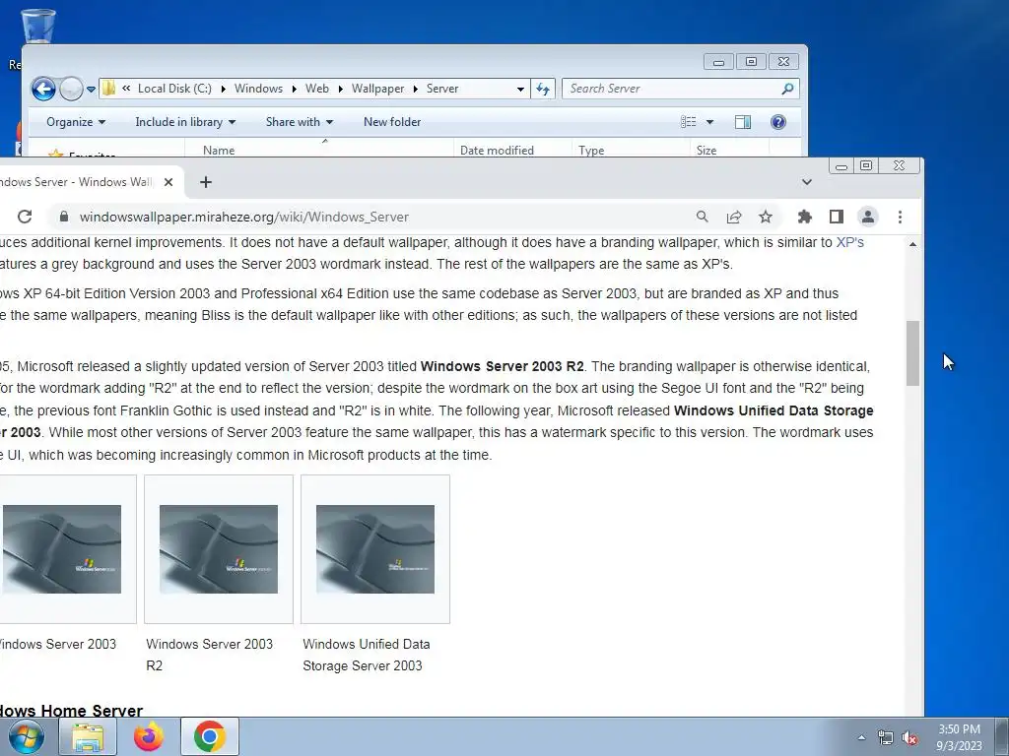Viewport: 1009px width, 756px height.
Task: Click the Explorer back arrow button
Action: (x=43, y=89)
